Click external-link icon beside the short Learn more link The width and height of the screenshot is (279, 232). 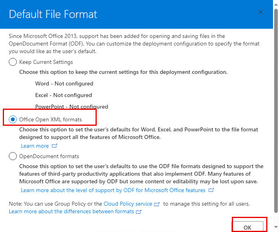pyautogui.click(x=55, y=146)
